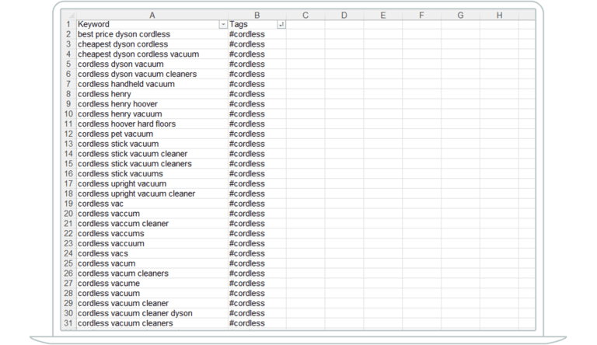This screenshot has height=345, width=597.
Task: Select row 11 header
Action: (68, 124)
